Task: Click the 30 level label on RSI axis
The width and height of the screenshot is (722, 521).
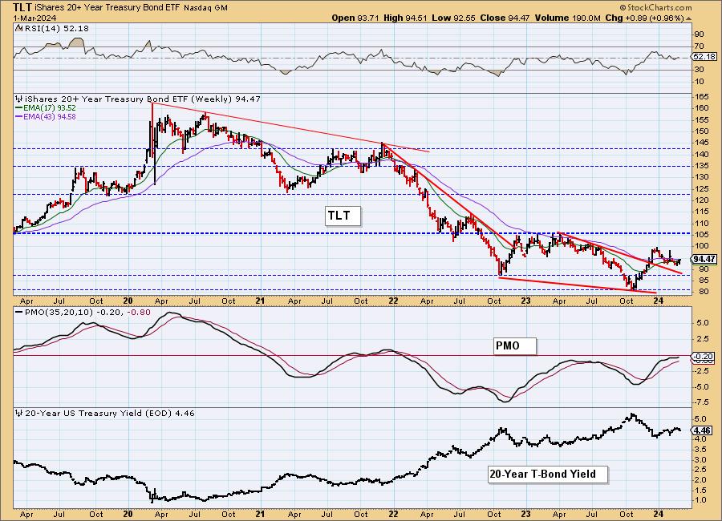Action: pyautogui.click(x=700, y=70)
